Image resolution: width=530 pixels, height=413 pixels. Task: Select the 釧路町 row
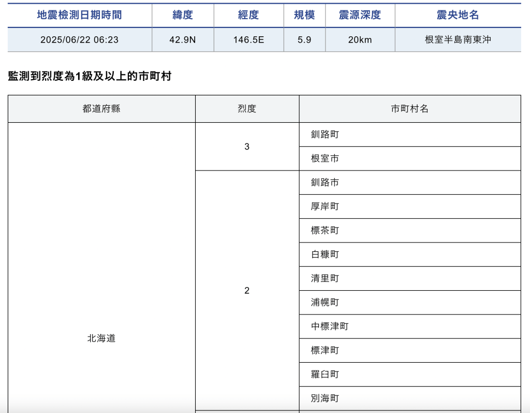pos(410,135)
